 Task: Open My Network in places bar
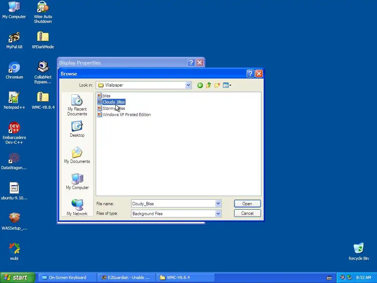(77, 207)
